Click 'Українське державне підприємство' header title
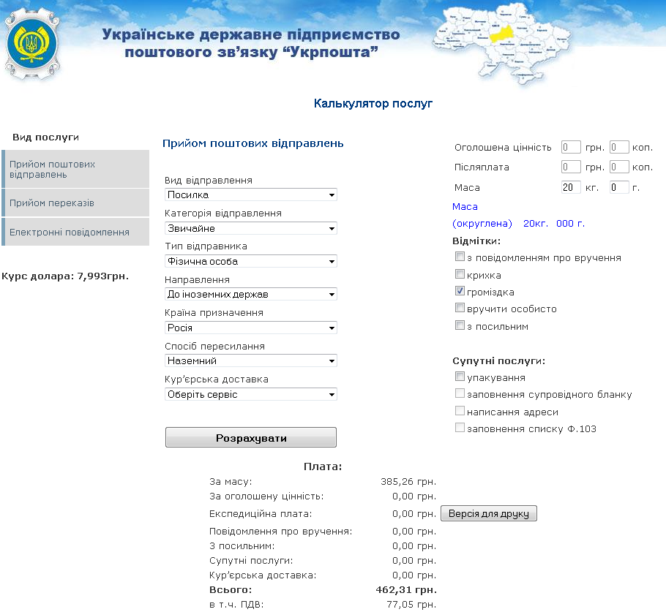Image resolution: width=666 pixels, height=612 pixels. 251,34
